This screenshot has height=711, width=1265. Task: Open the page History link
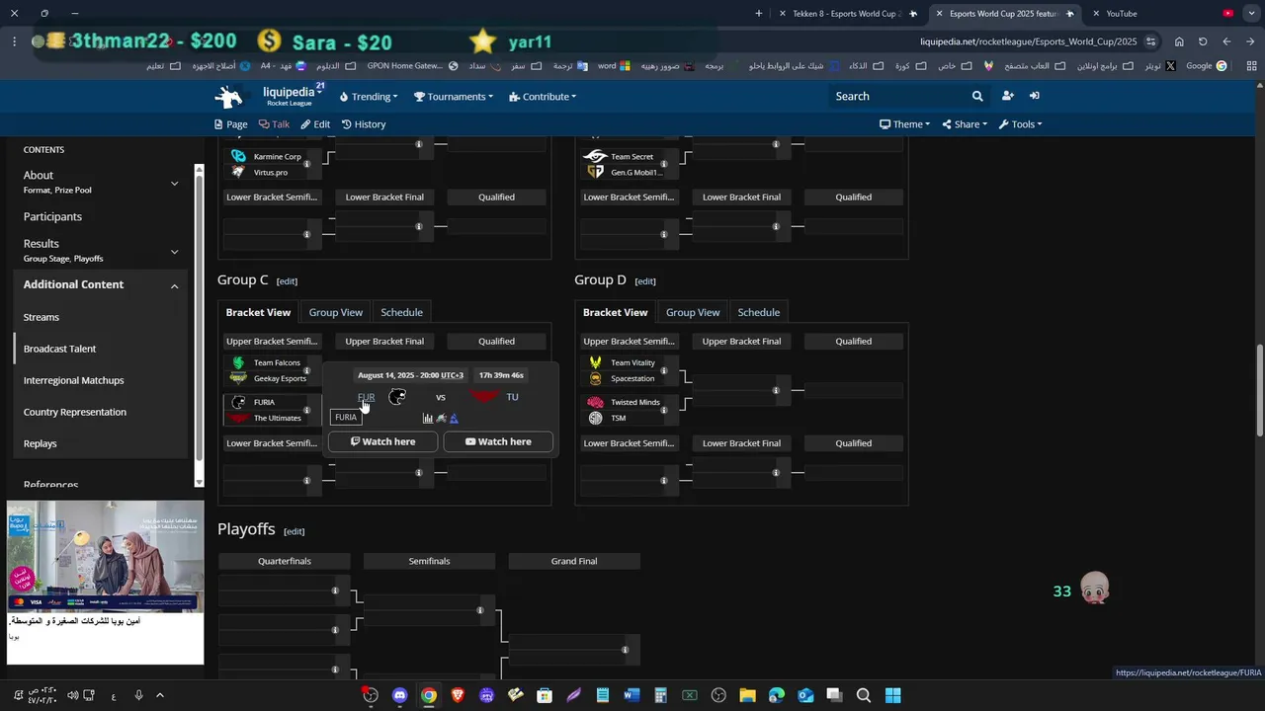point(364,124)
